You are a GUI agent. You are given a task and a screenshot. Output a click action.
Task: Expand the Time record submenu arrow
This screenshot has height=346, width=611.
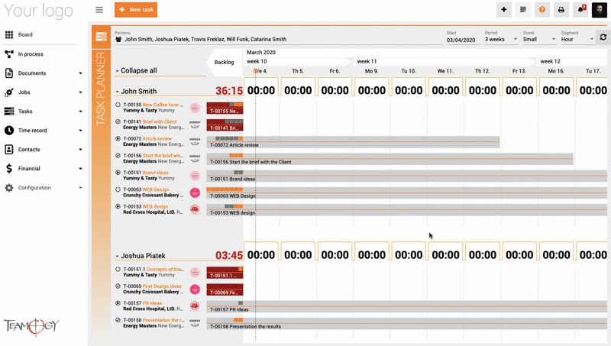(81, 131)
